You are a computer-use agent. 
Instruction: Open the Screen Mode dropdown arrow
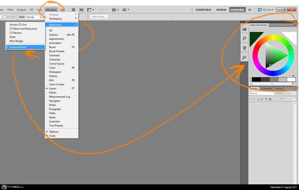click(x=128, y=10)
